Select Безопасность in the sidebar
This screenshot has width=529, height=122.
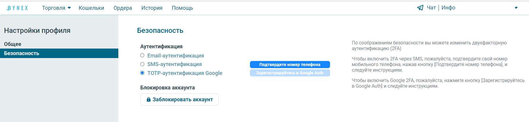[59, 53]
